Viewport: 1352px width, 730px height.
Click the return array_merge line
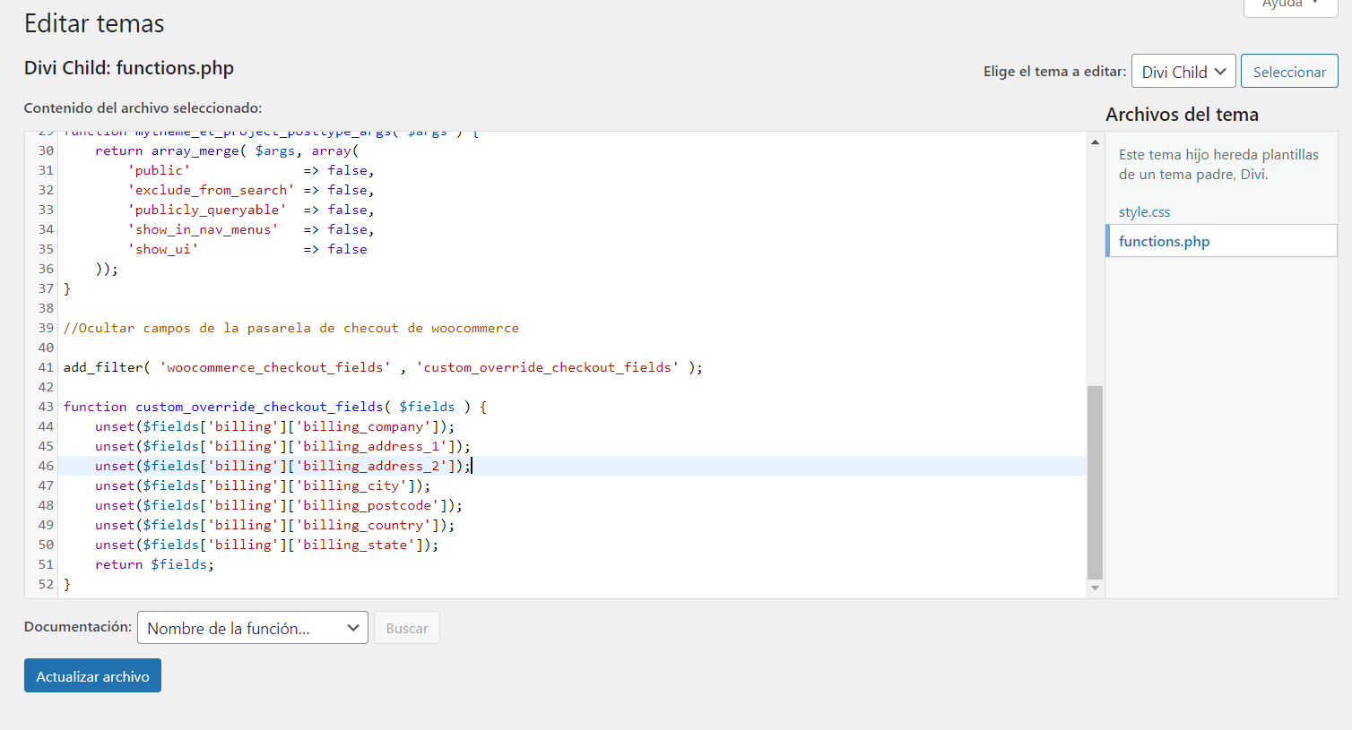pyautogui.click(x=227, y=150)
